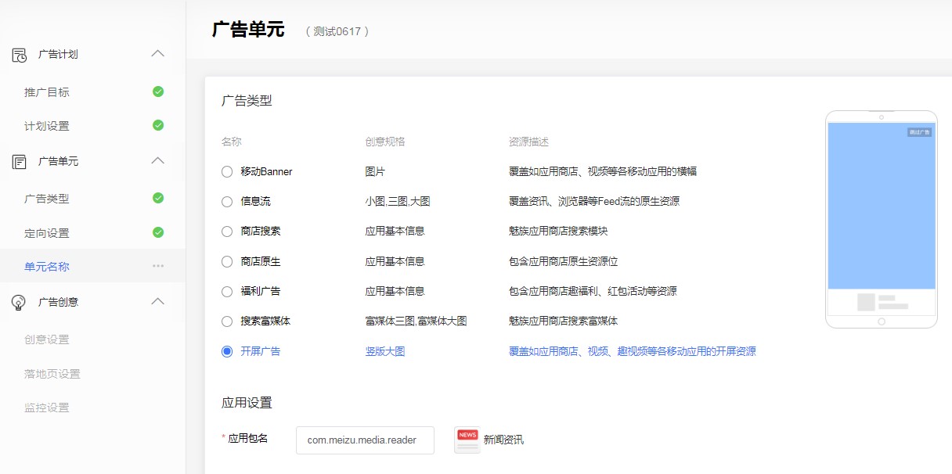Collapse the 广告创意 section chevron
The height and width of the screenshot is (474, 952).
pyautogui.click(x=157, y=302)
